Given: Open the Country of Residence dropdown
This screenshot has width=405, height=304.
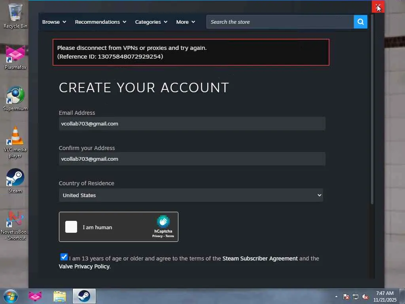Looking at the screenshot, I should pos(191,195).
